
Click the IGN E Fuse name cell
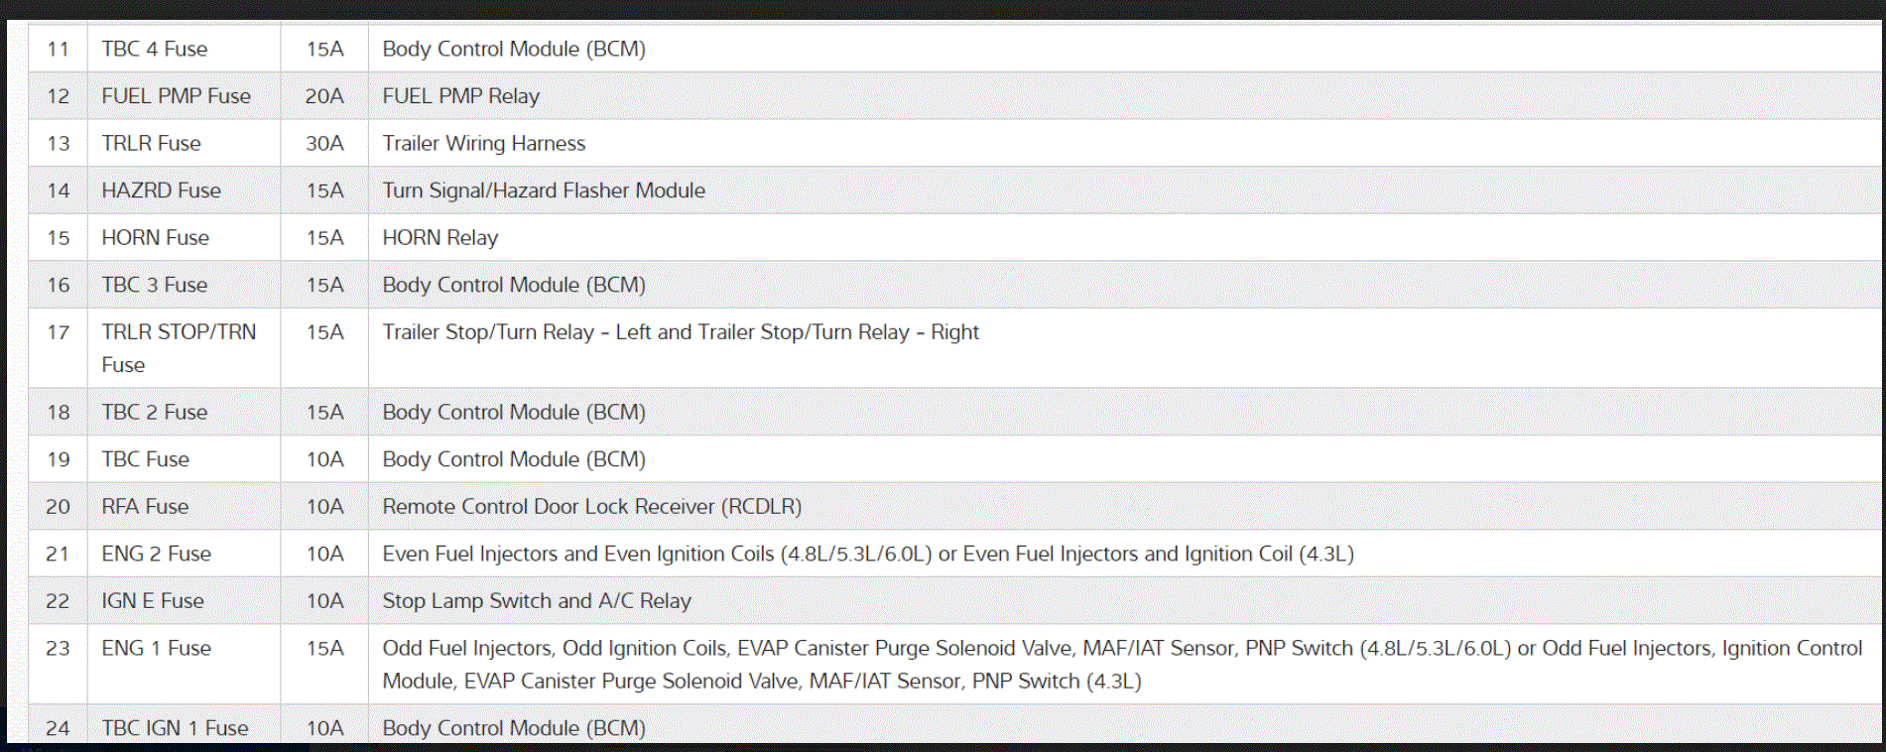(x=153, y=601)
